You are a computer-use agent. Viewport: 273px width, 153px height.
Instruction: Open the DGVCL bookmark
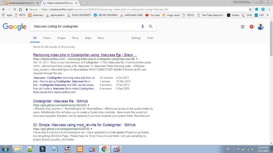tap(189, 15)
